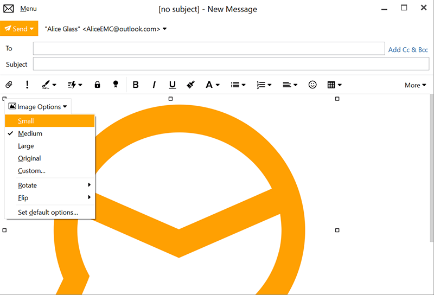Expand the numbered list dropdown arrow
This screenshot has height=295, width=434.
coord(270,85)
